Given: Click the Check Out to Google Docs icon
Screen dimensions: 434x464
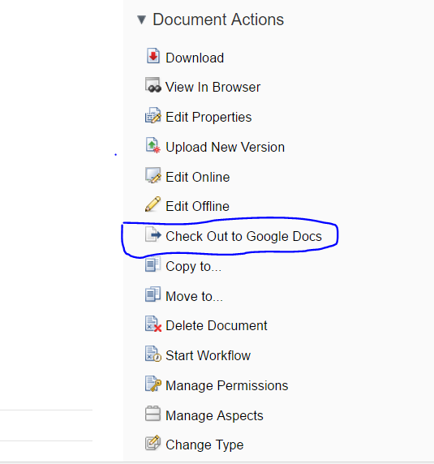Looking at the screenshot, I should pyautogui.click(x=153, y=234).
